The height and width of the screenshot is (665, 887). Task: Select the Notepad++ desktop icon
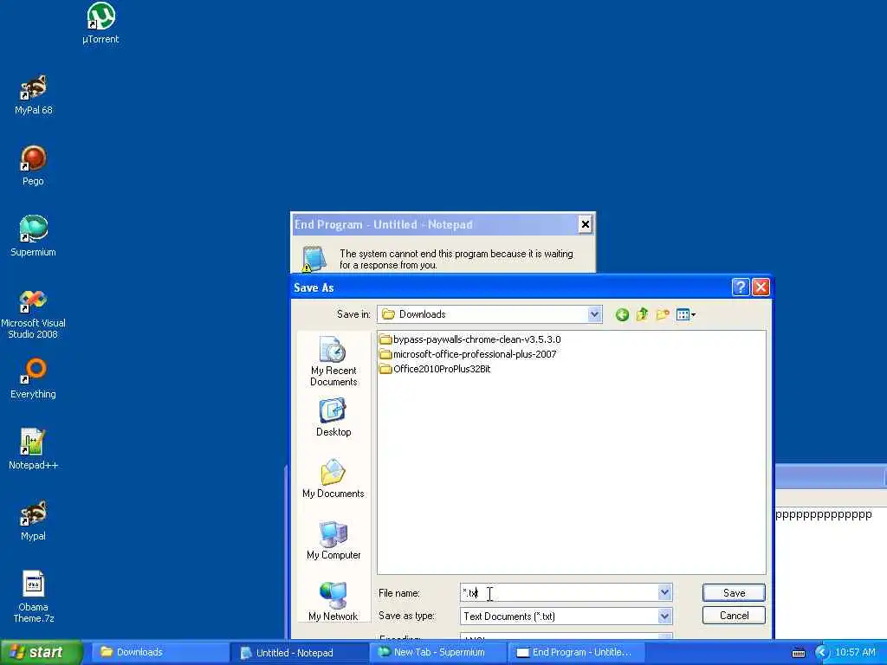click(34, 449)
